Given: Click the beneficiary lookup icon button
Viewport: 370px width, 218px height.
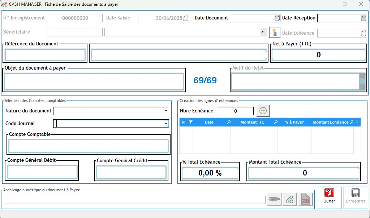Looking at the screenshot, I should pyautogui.click(x=275, y=32).
